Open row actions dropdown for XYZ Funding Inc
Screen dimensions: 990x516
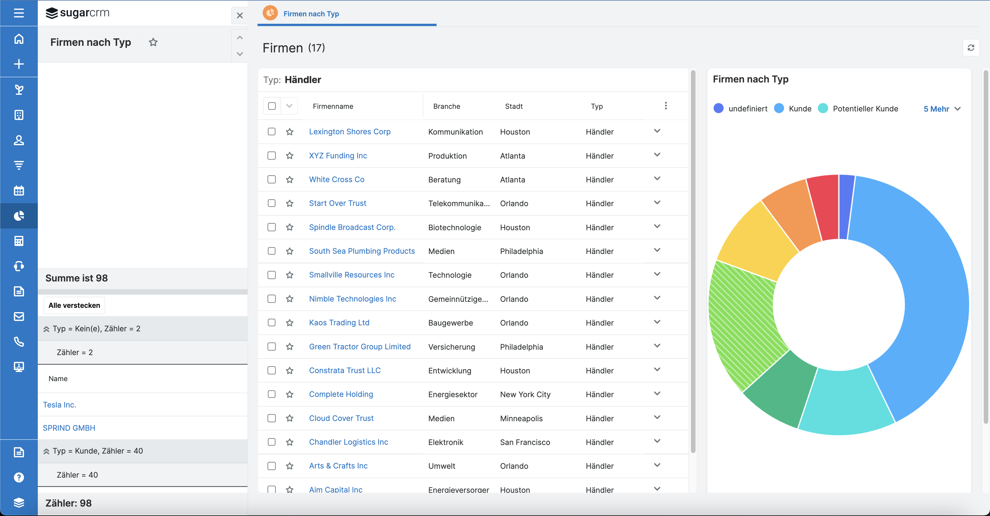(x=657, y=155)
